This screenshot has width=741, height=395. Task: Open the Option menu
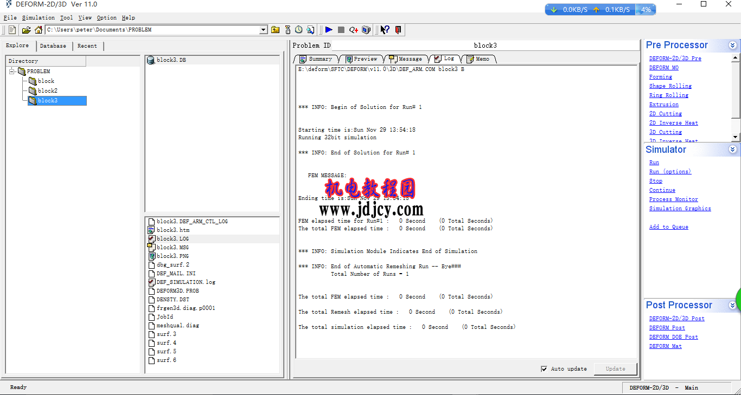click(107, 18)
